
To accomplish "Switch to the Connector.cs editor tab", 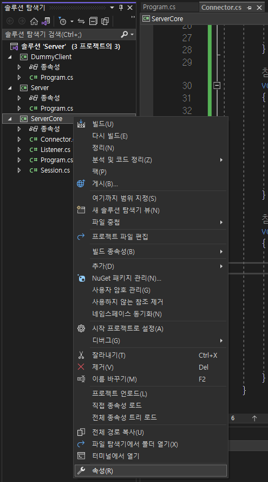I will click(221, 8).
